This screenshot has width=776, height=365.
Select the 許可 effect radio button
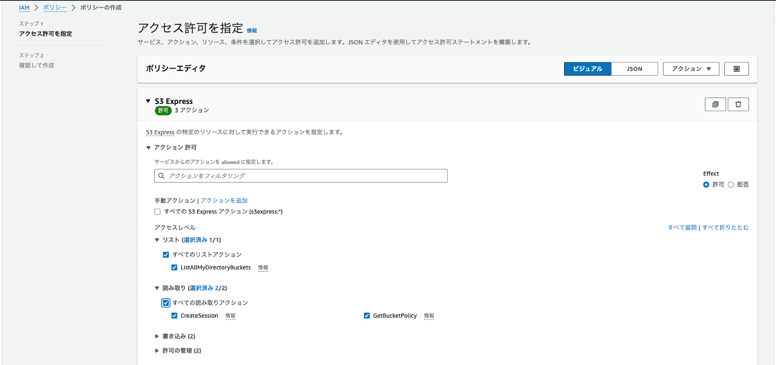point(706,184)
